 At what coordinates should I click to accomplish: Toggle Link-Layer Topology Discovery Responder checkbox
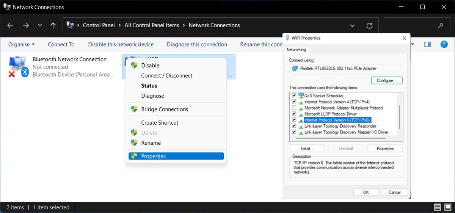click(294, 126)
